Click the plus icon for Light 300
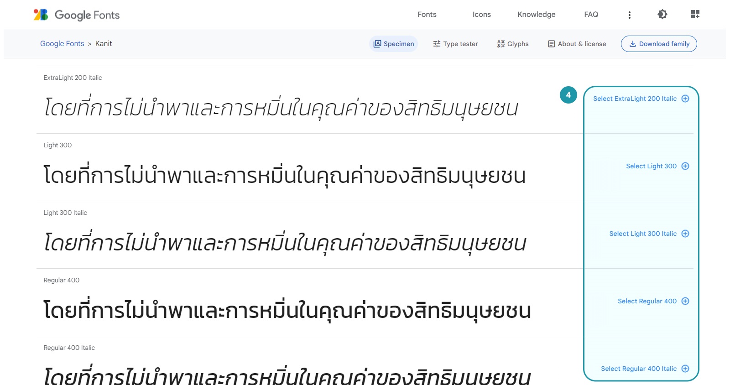 685,166
